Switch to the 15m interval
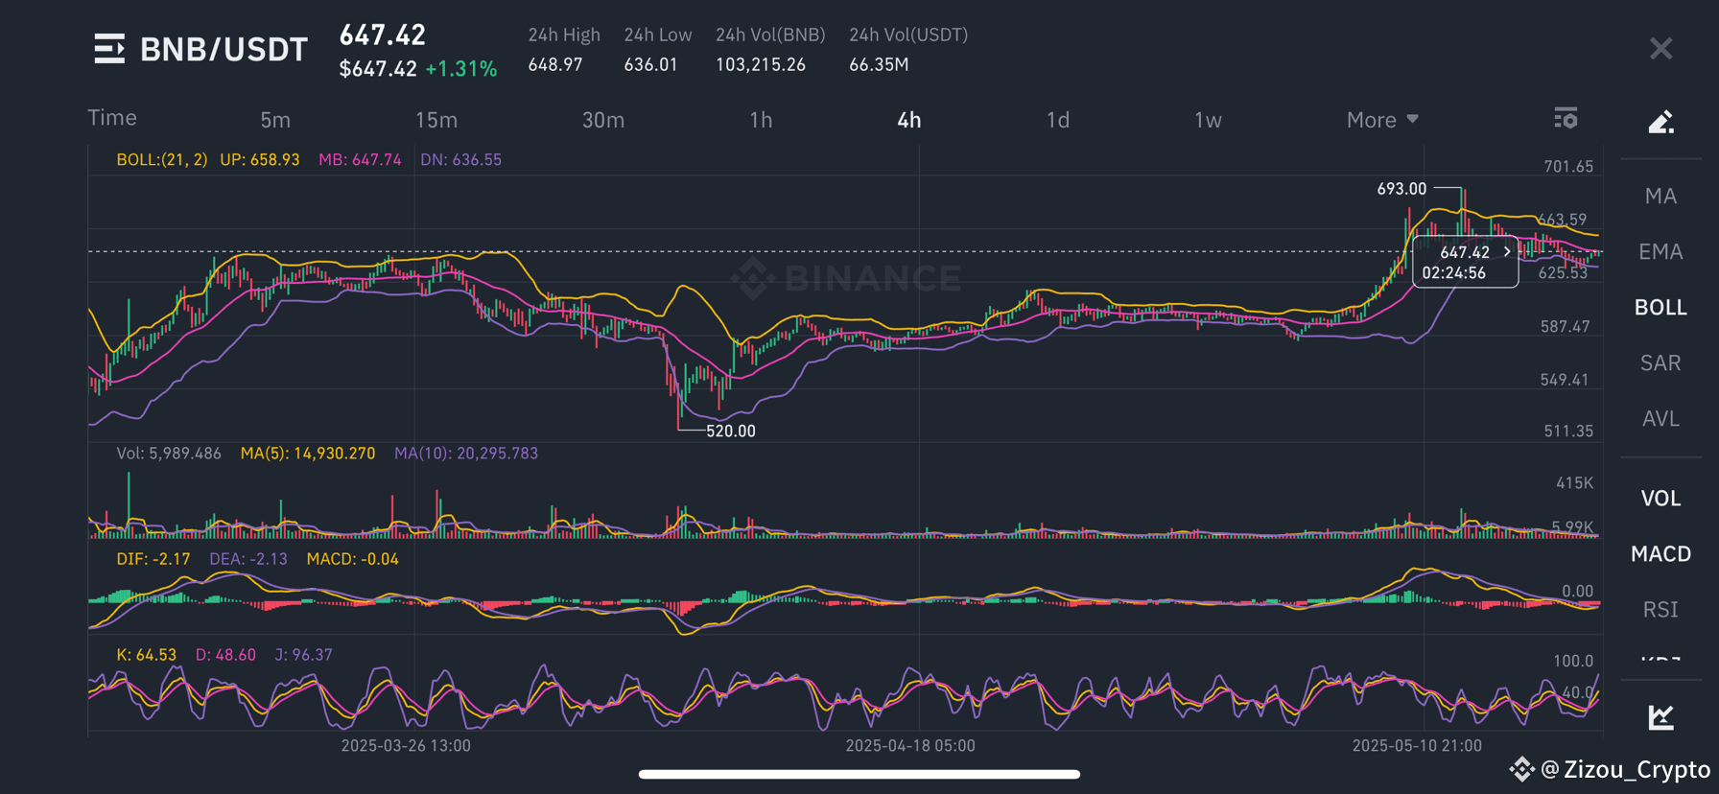Image resolution: width=1719 pixels, height=794 pixels. (x=436, y=120)
